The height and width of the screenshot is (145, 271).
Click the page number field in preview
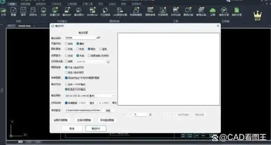140,114
